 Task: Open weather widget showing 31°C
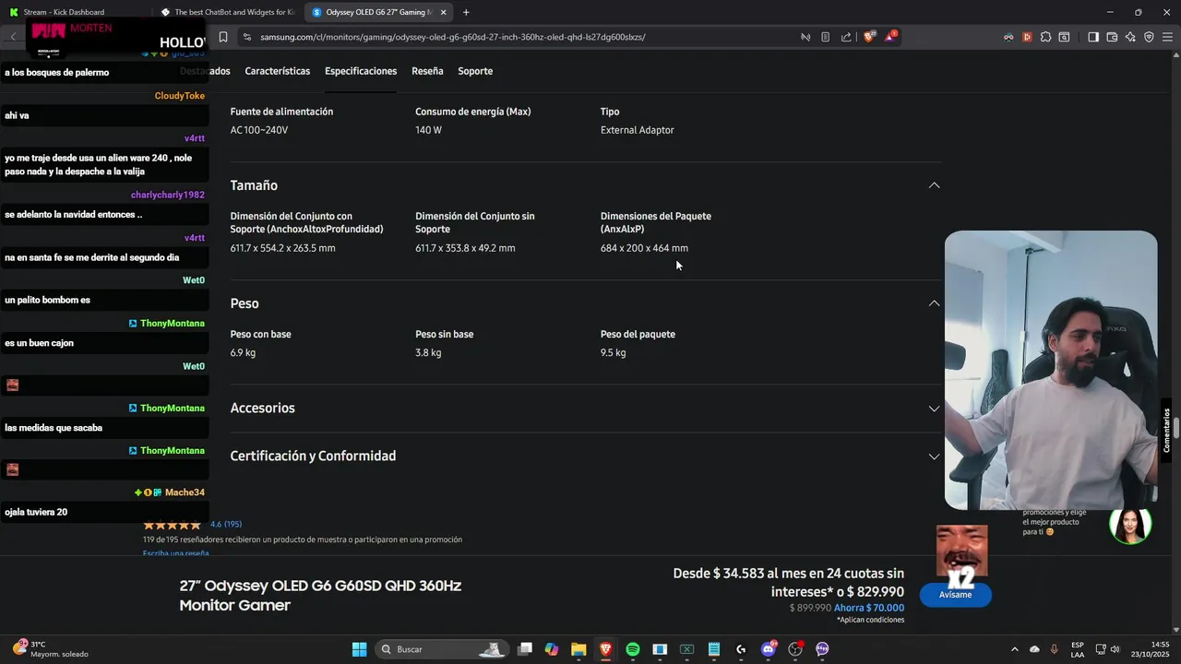coord(51,649)
